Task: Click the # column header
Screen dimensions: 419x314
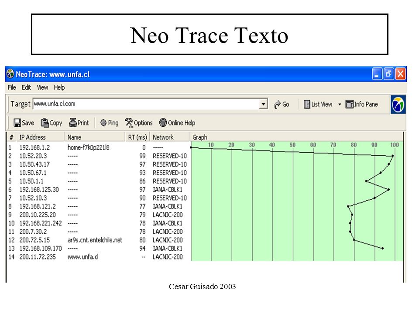Action: [11, 137]
